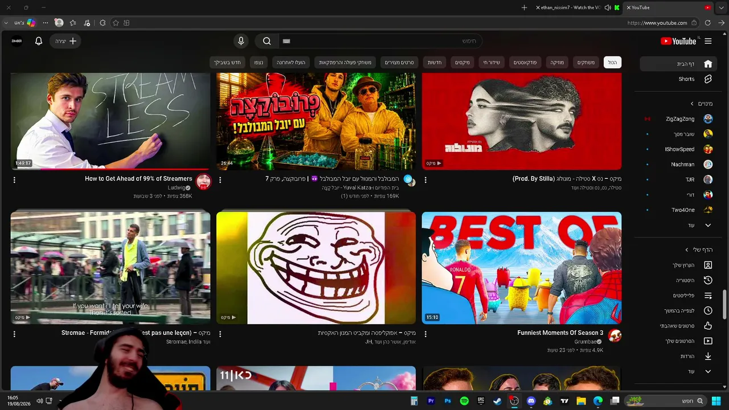
Task: Expand more subscriptions list
Action: pos(678,225)
